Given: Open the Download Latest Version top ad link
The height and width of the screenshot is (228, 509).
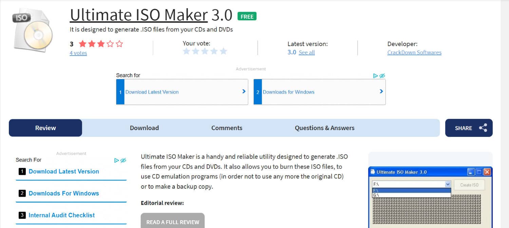Looking at the screenshot, I should (152, 92).
